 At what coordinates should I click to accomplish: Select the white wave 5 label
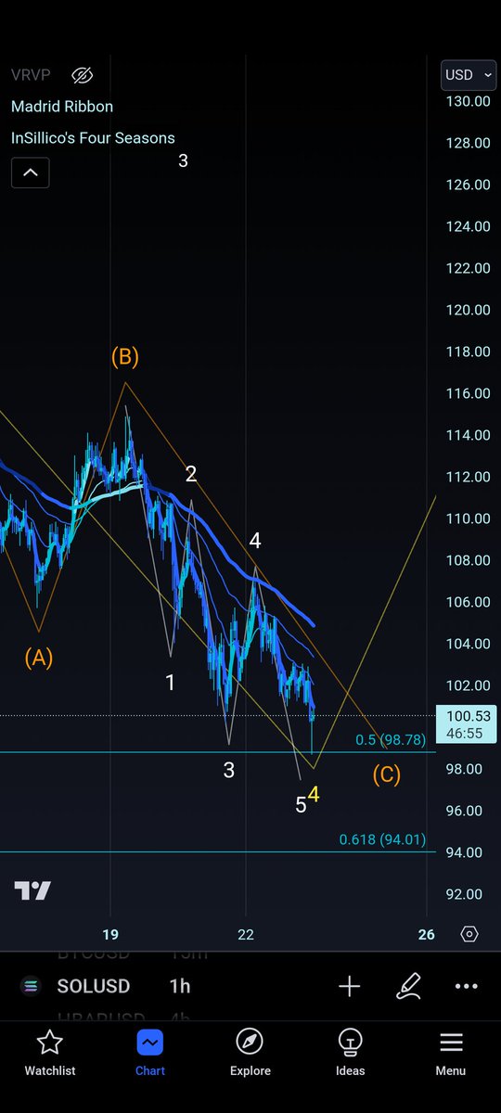[301, 805]
